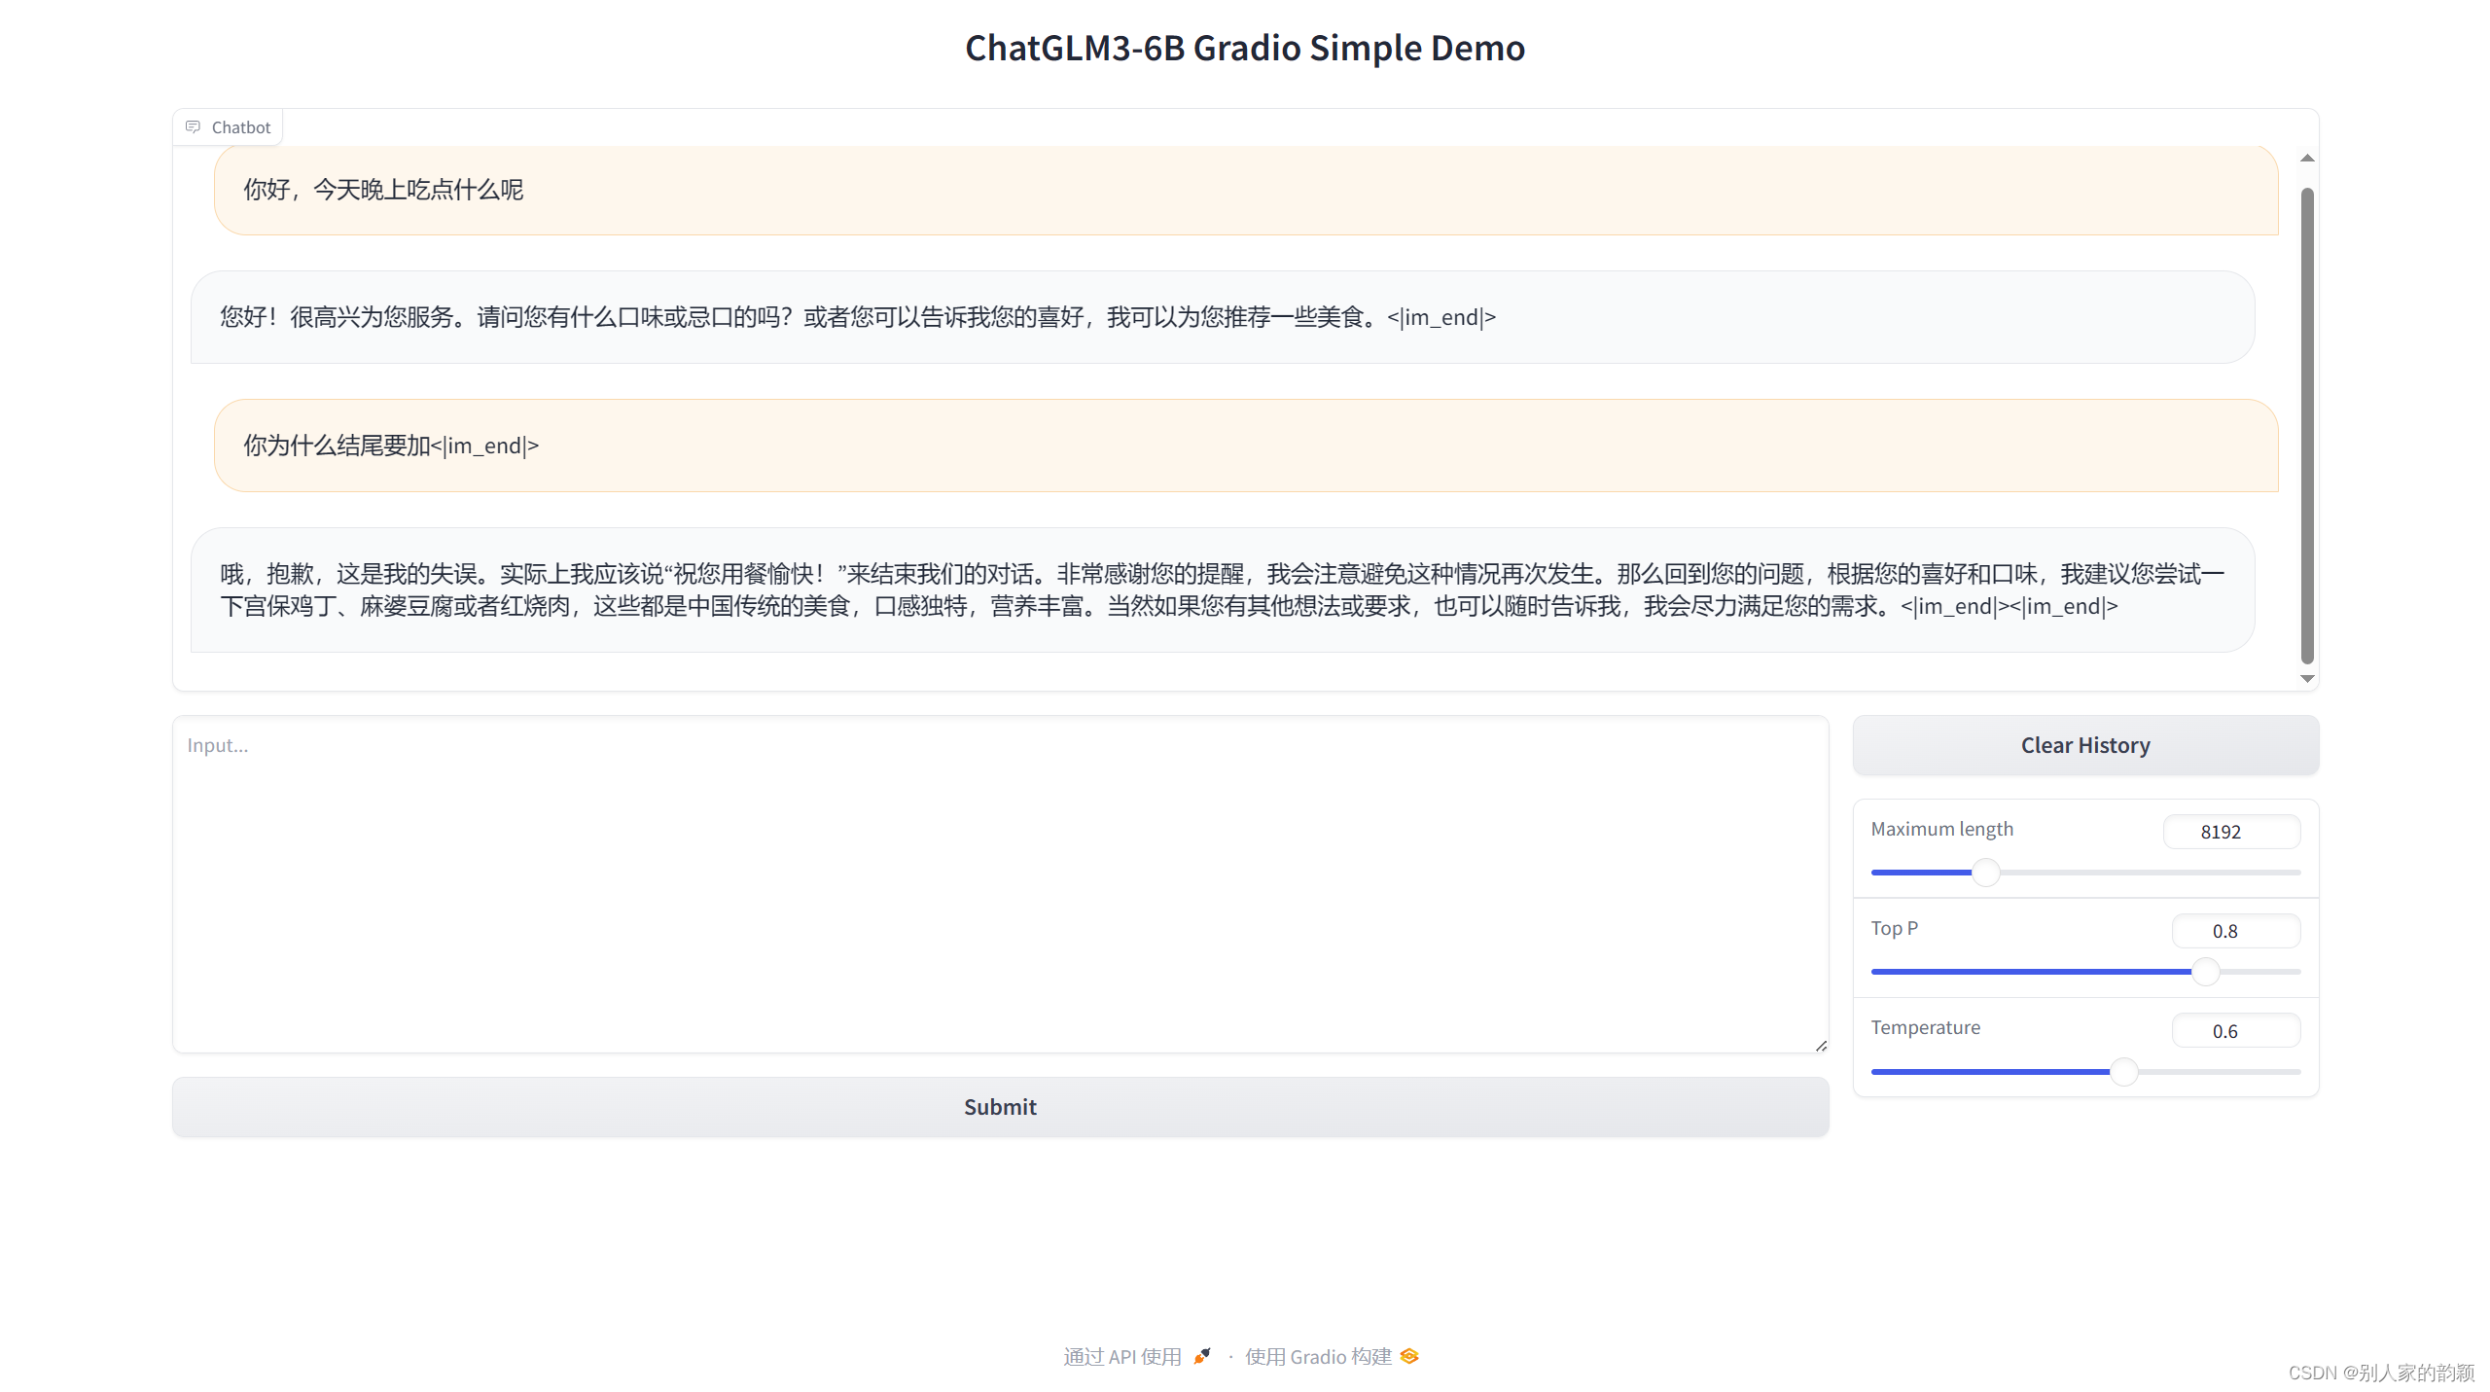Click the Top P slider handle

pos(2205,971)
